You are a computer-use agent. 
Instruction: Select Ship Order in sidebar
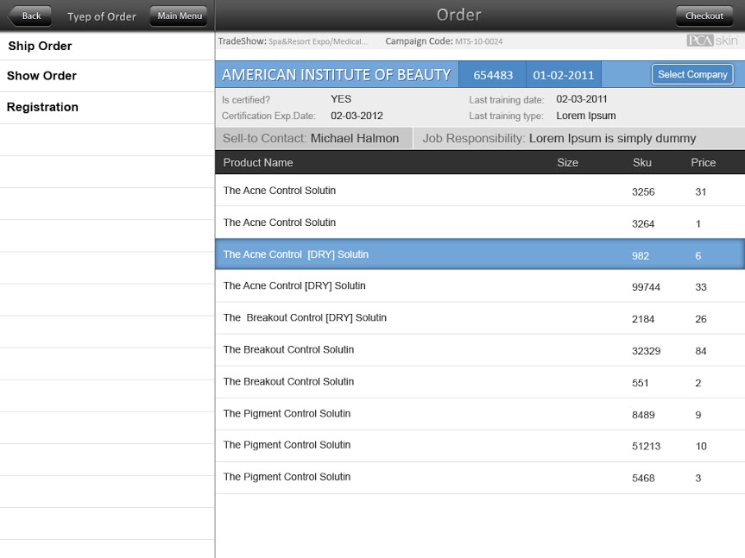coord(40,46)
